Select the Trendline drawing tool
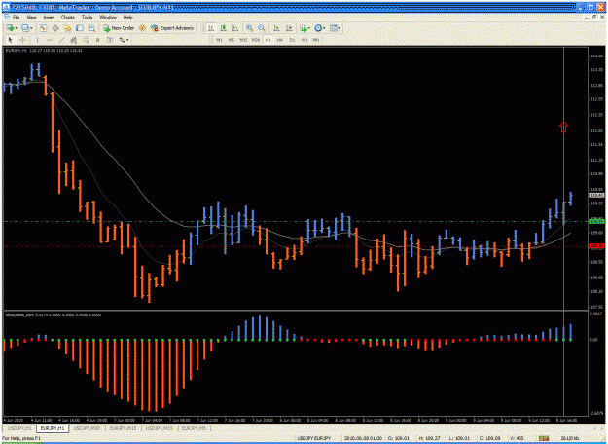This screenshot has height=444, width=608. click(x=61, y=40)
